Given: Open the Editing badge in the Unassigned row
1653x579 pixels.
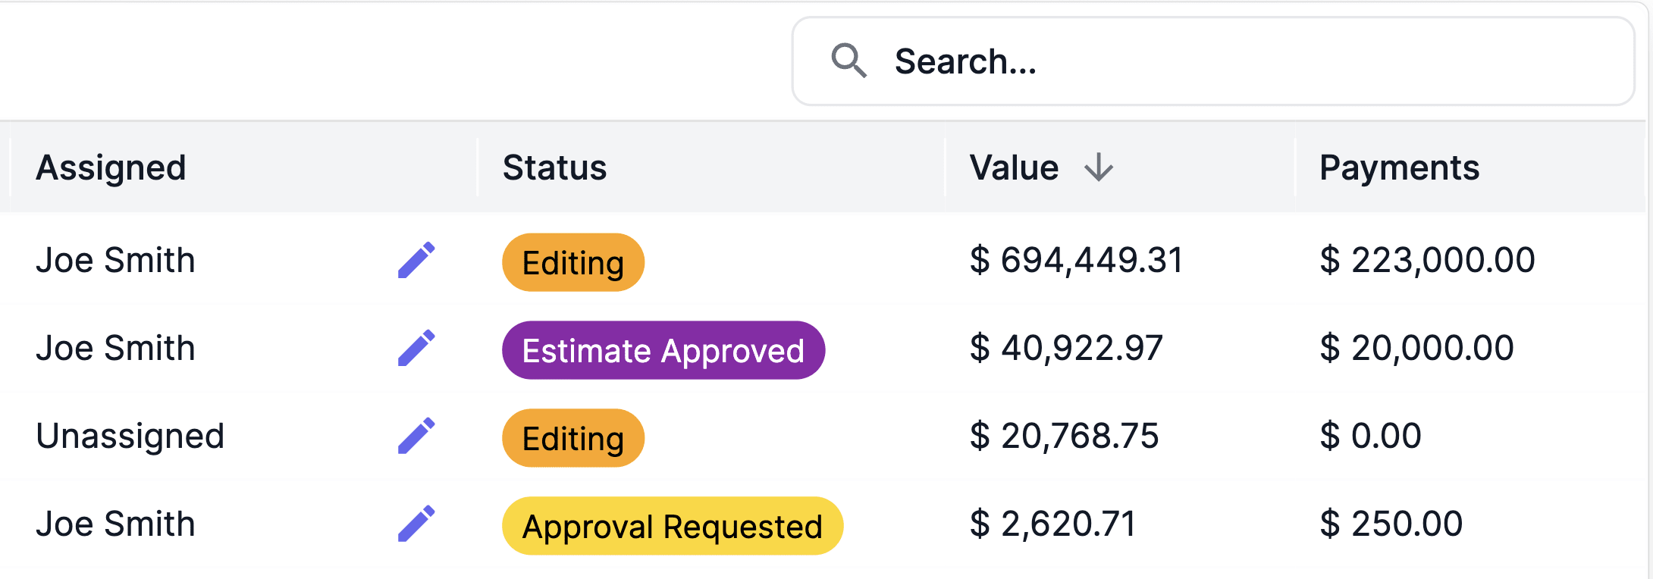Looking at the screenshot, I should pos(573,439).
